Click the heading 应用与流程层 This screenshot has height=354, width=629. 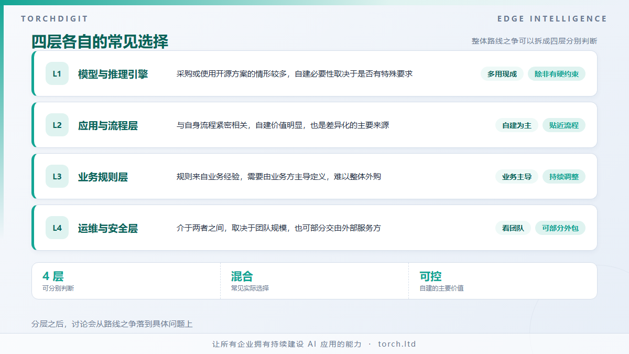point(108,125)
